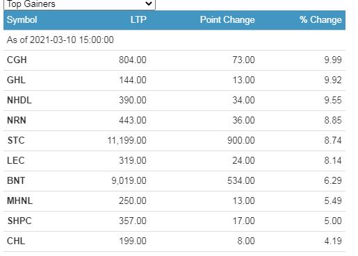Open the CHL stock symbol

pos(16,241)
